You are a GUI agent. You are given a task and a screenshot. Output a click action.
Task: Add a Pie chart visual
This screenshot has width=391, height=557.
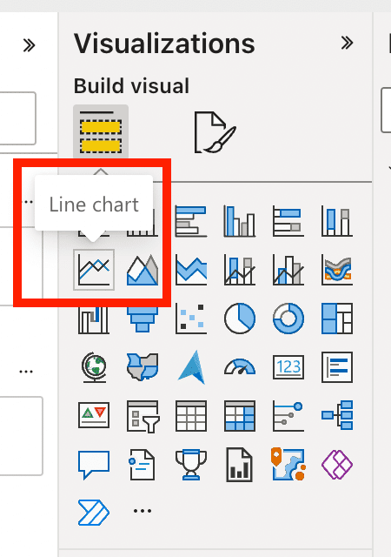(x=240, y=319)
